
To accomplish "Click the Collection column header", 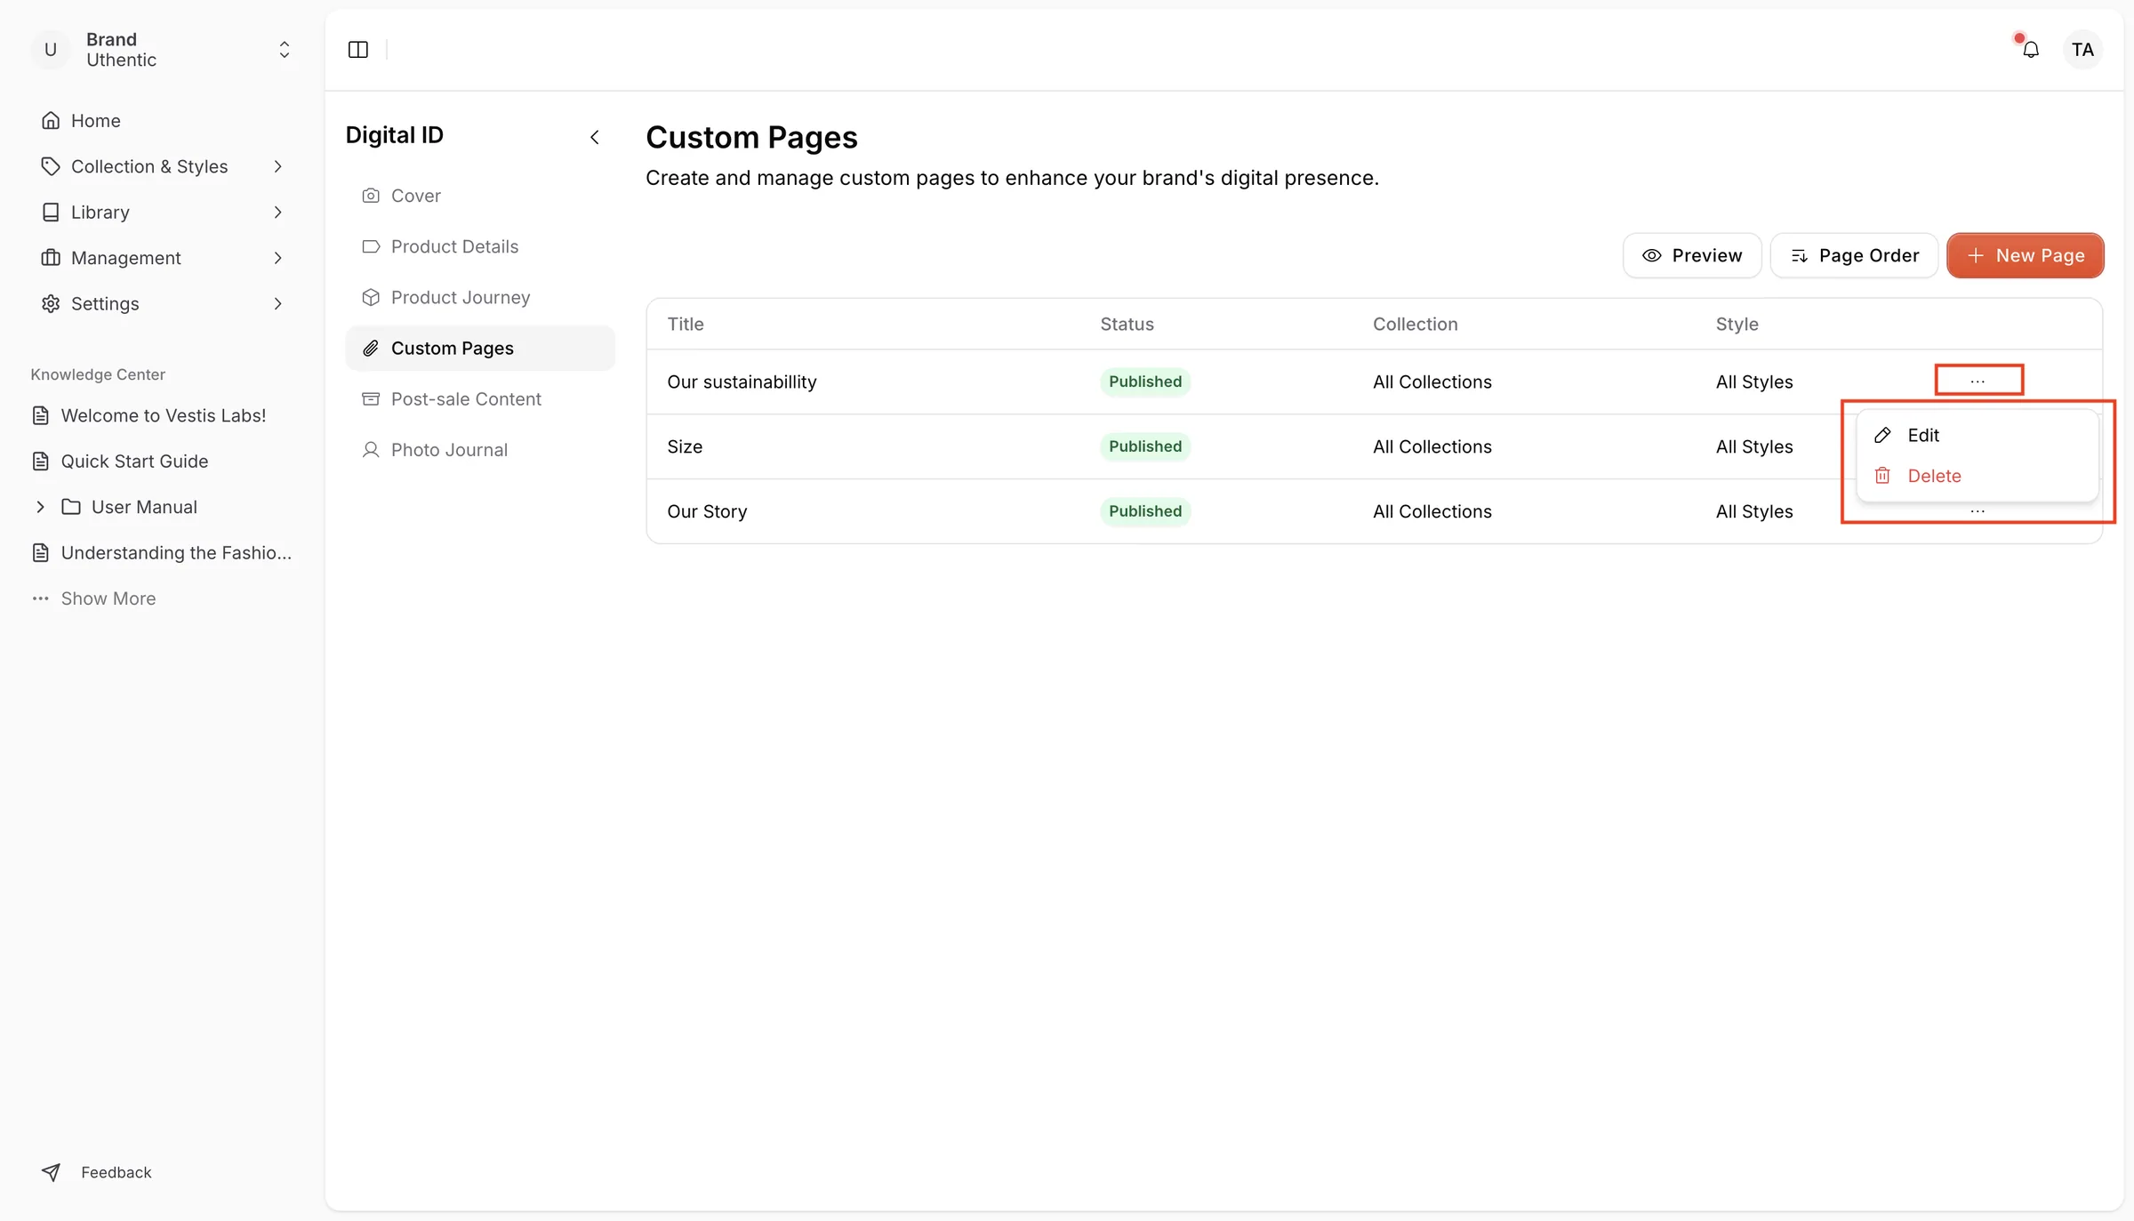I will tap(1415, 324).
